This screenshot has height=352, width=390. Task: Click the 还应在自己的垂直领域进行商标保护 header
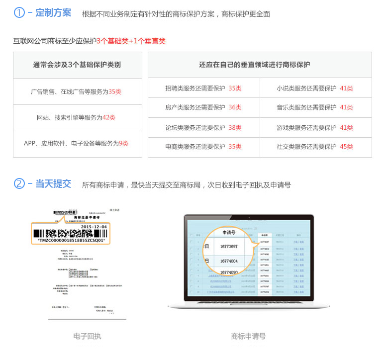pyautogui.click(x=260, y=65)
